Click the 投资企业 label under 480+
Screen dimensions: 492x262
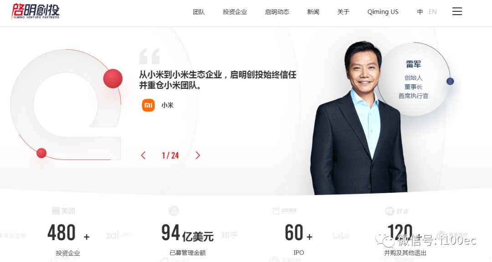coord(68,253)
